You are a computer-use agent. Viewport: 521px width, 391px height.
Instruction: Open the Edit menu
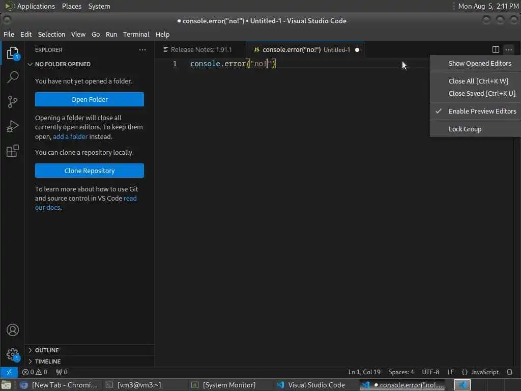(26, 34)
